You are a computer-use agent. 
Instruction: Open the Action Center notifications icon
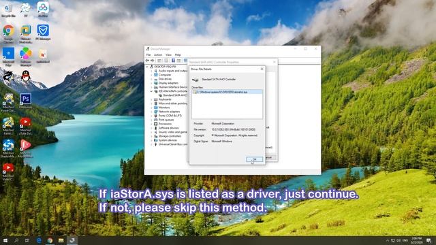tap(429, 240)
